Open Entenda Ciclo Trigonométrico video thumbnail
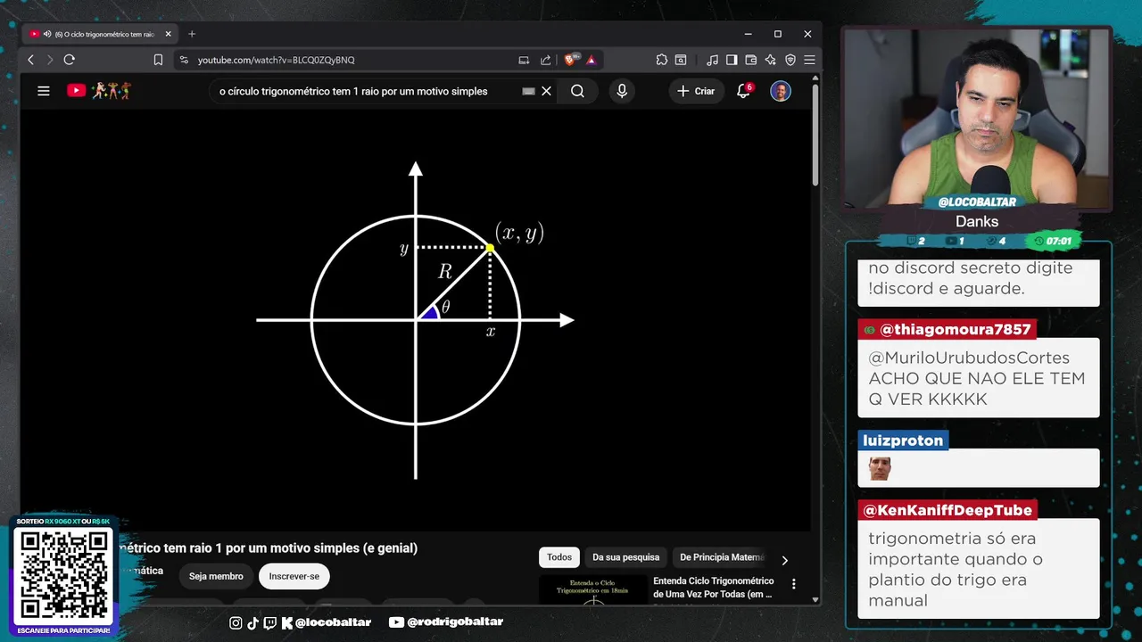 click(x=593, y=590)
